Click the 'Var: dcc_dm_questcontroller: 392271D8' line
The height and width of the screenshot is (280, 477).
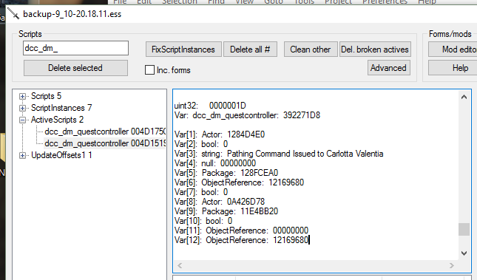point(247,115)
